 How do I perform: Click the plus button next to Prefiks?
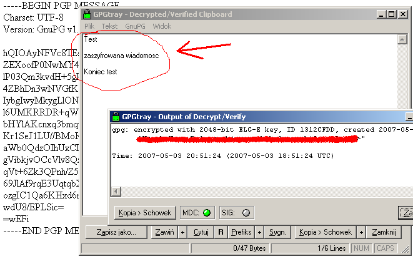tap(259, 232)
